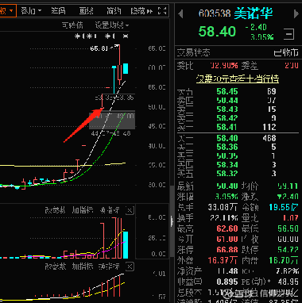Click 改参数 in the volume panel
The height and width of the screenshot is (303, 302).
coord(55,210)
